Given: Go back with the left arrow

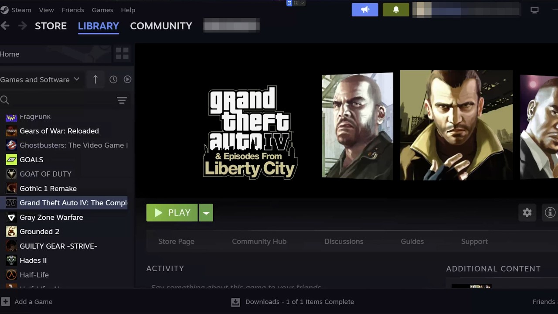Looking at the screenshot, I should pyautogui.click(x=5, y=26).
